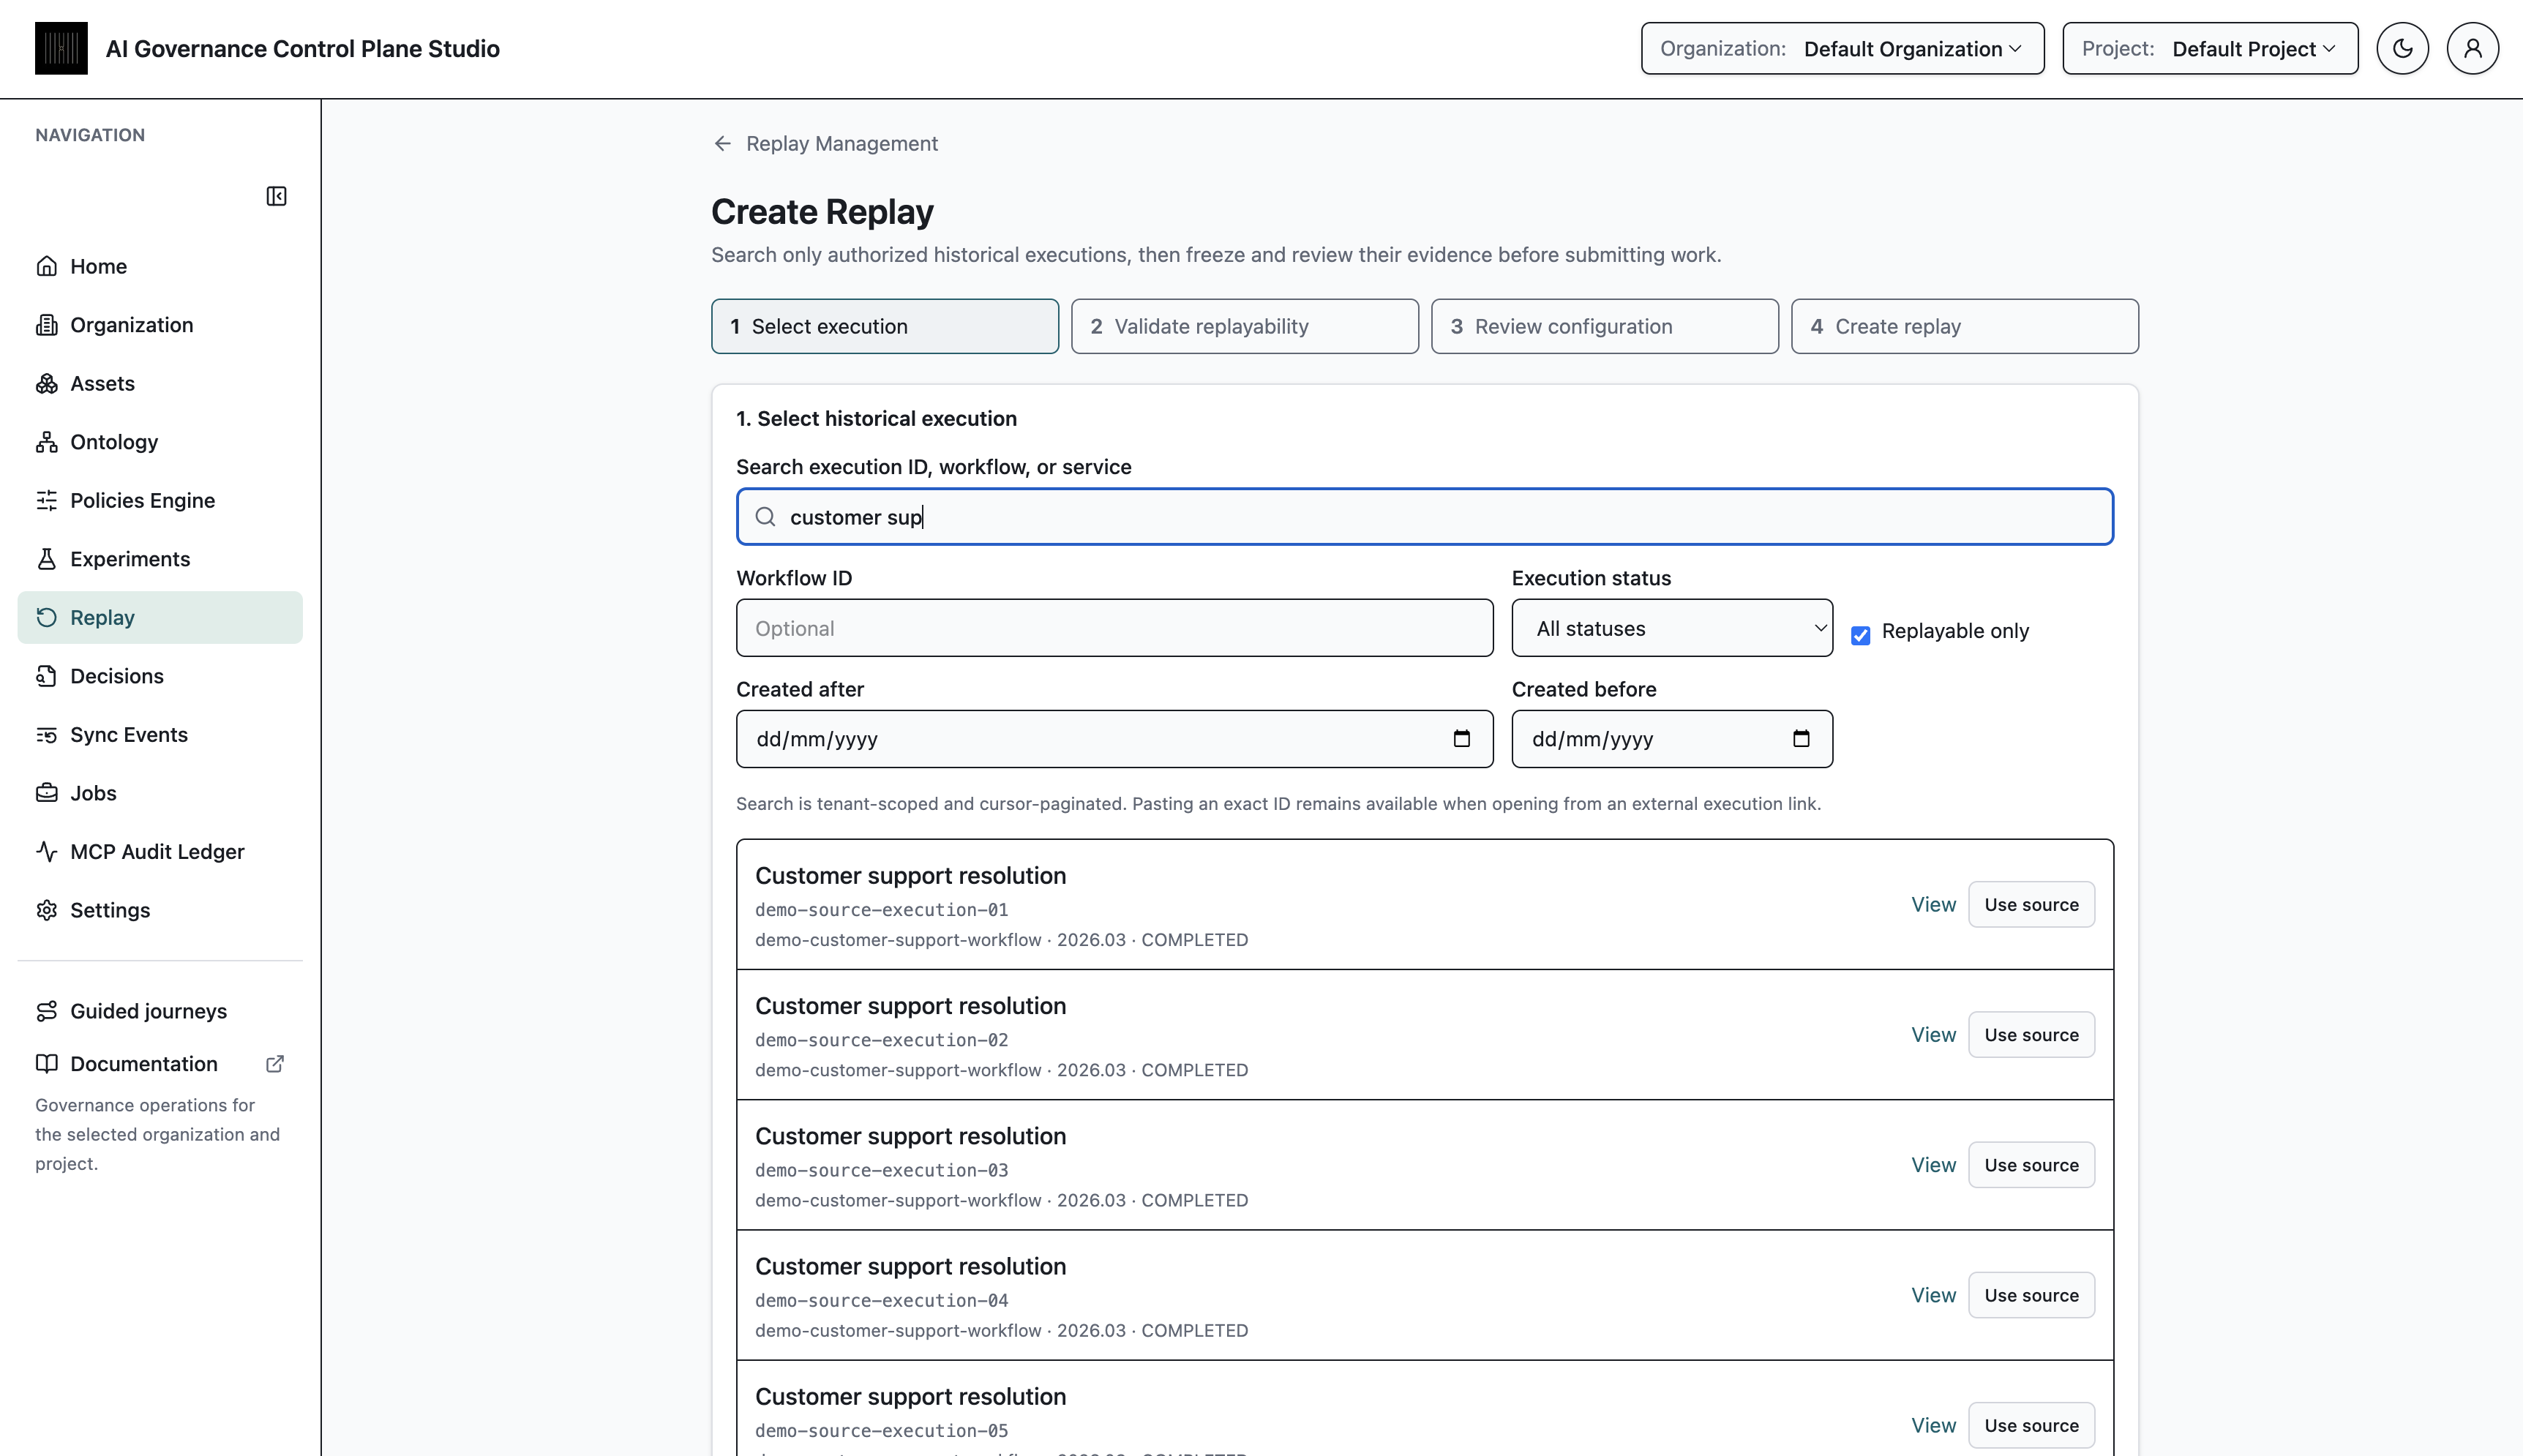Click the search magnifier icon in search field
Image resolution: width=2523 pixels, height=1456 pixels.
tap(766, 517)
